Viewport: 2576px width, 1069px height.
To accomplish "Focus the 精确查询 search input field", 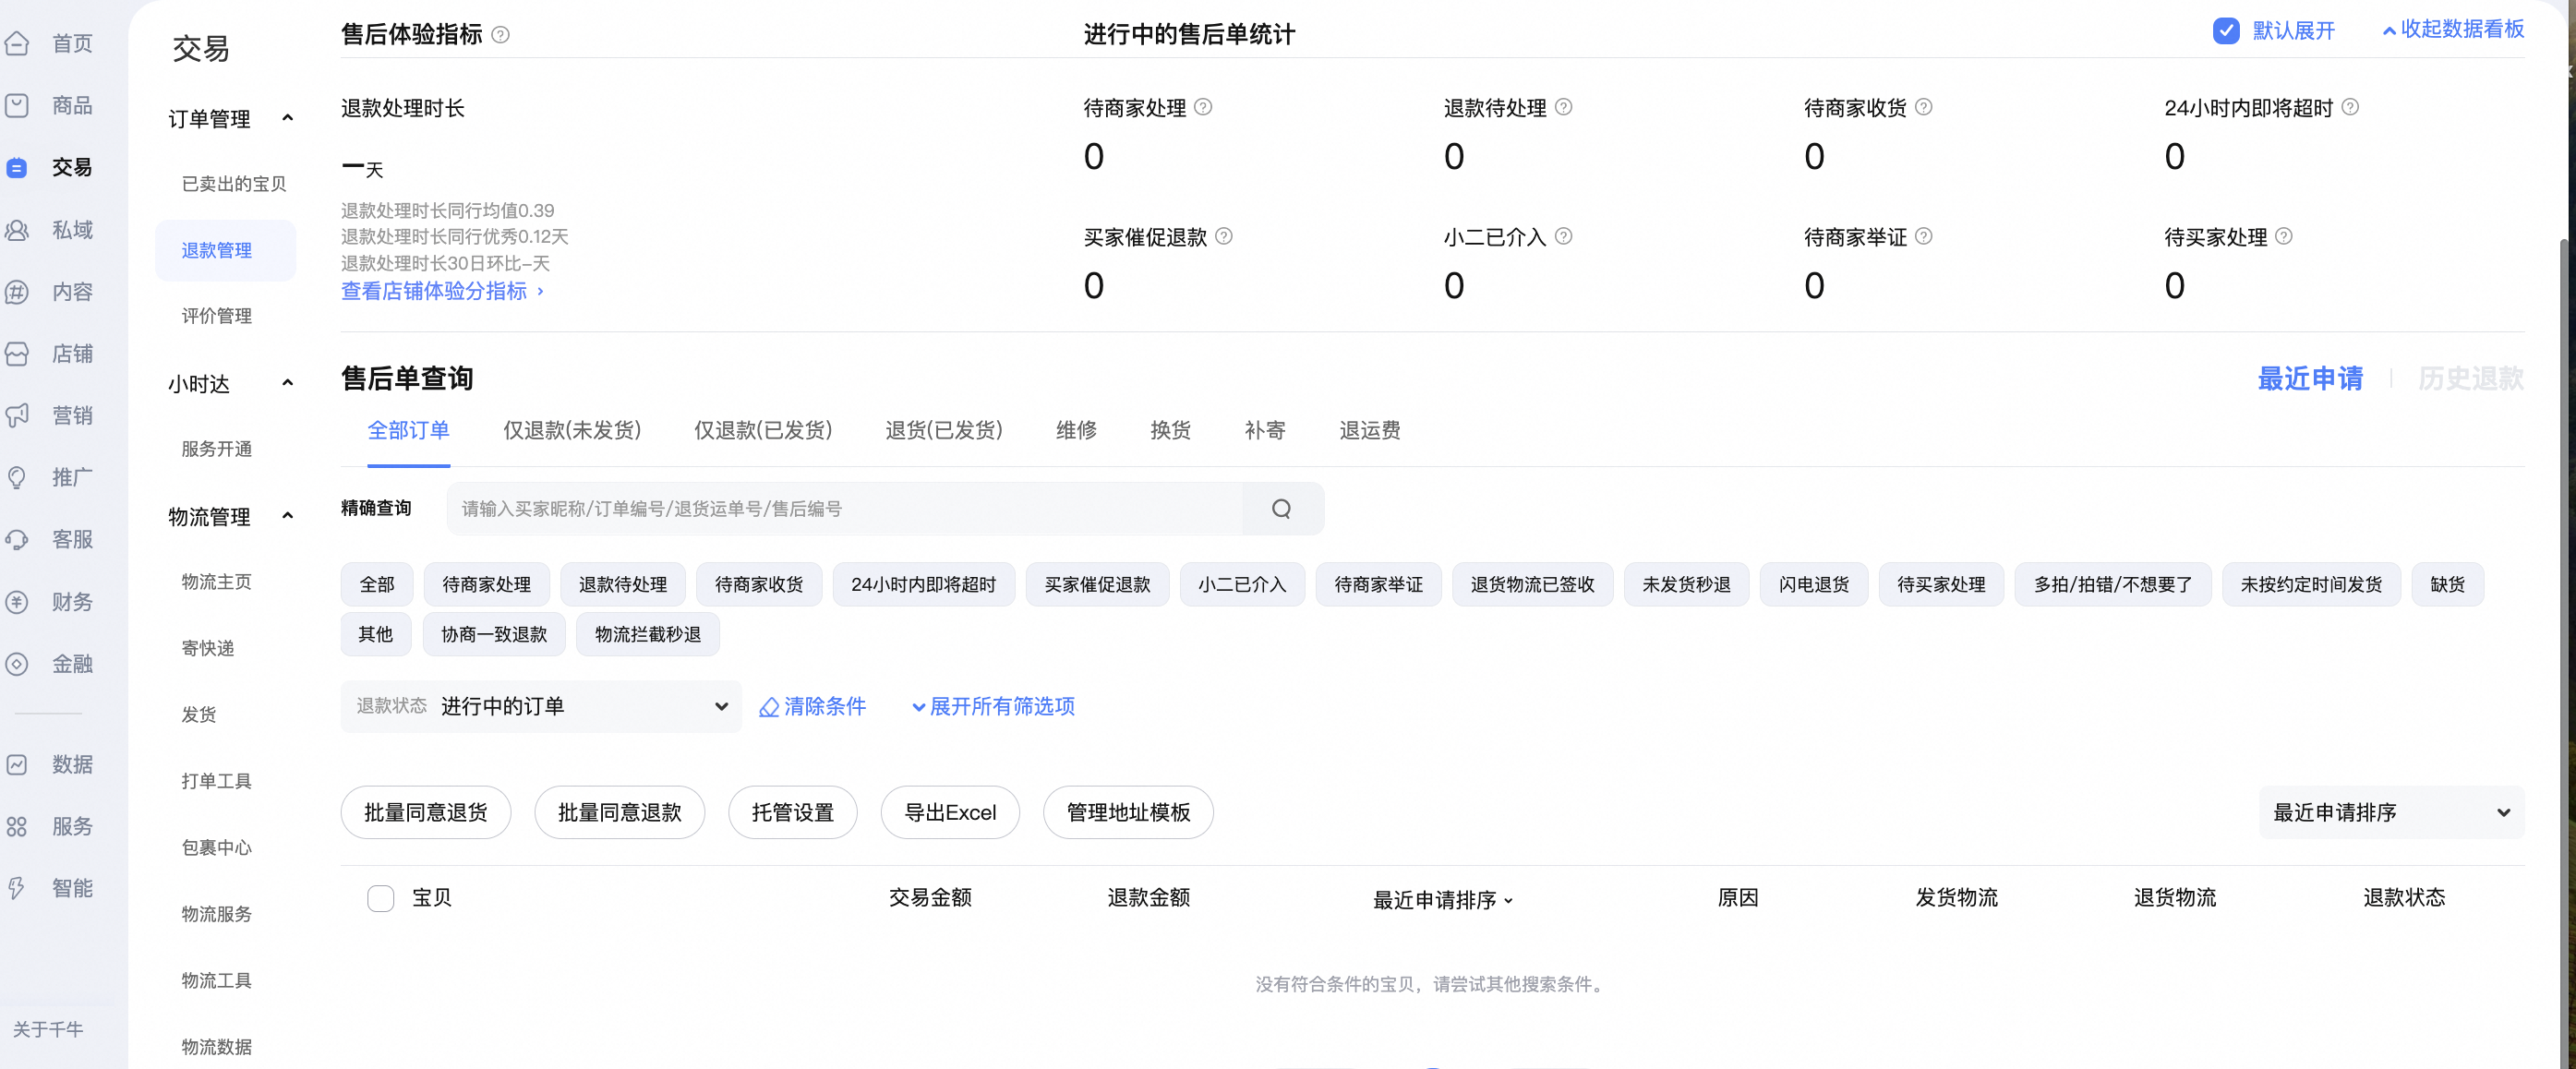I will point(845,509).
